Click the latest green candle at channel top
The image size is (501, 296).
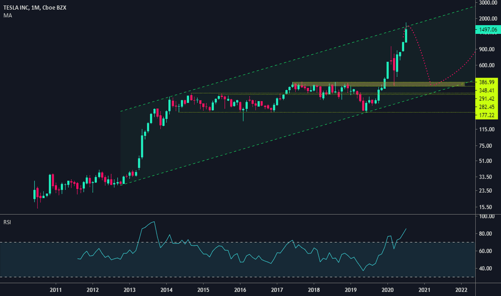point(406,36)
